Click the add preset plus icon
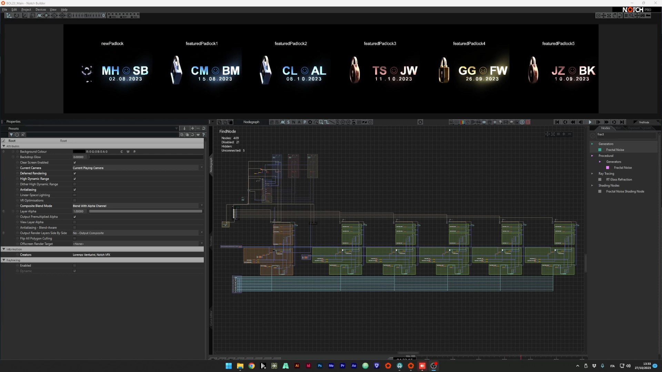 [192, 128]
